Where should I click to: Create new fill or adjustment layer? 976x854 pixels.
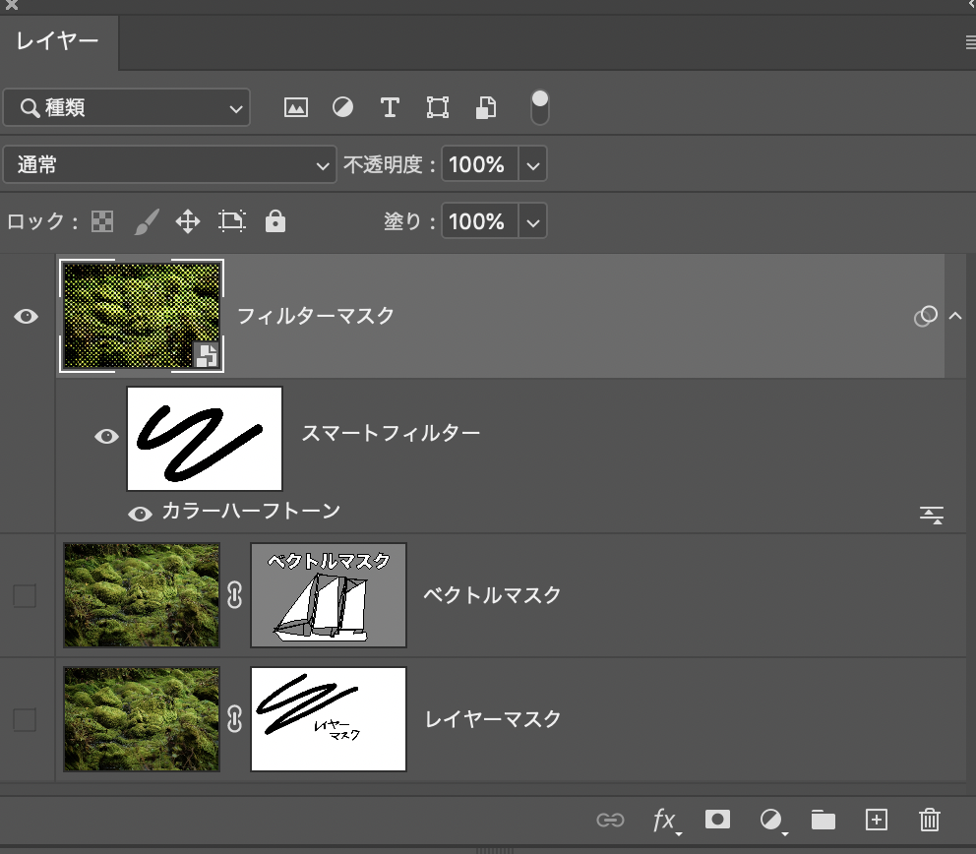coord(771,821)
